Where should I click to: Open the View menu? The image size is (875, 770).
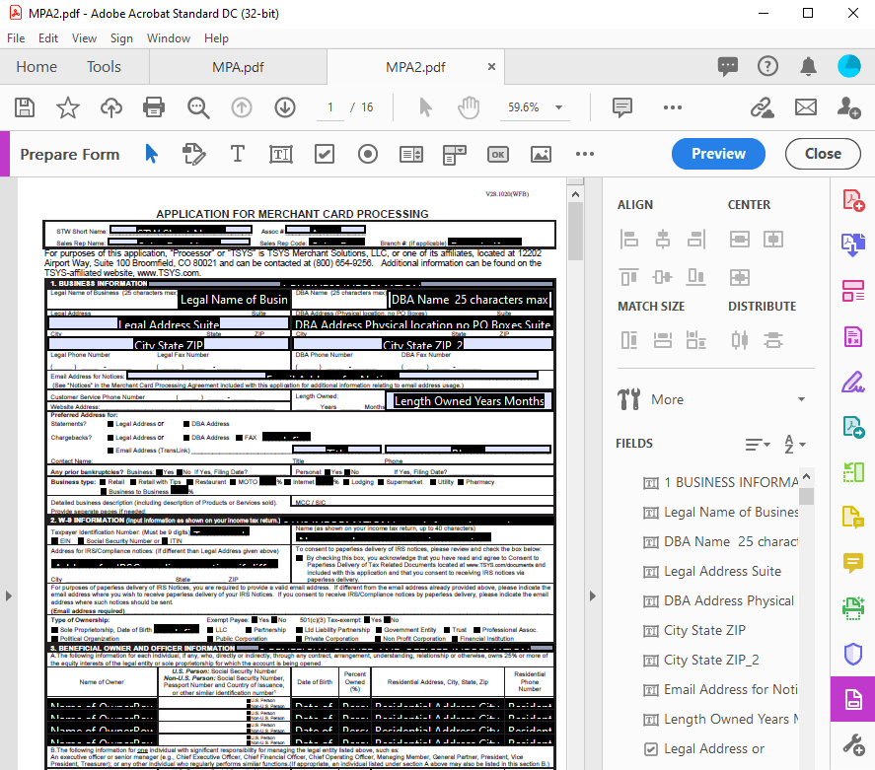84,37
